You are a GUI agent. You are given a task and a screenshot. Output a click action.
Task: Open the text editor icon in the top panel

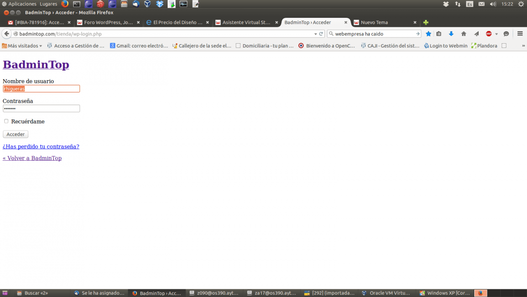coord(195,4)
